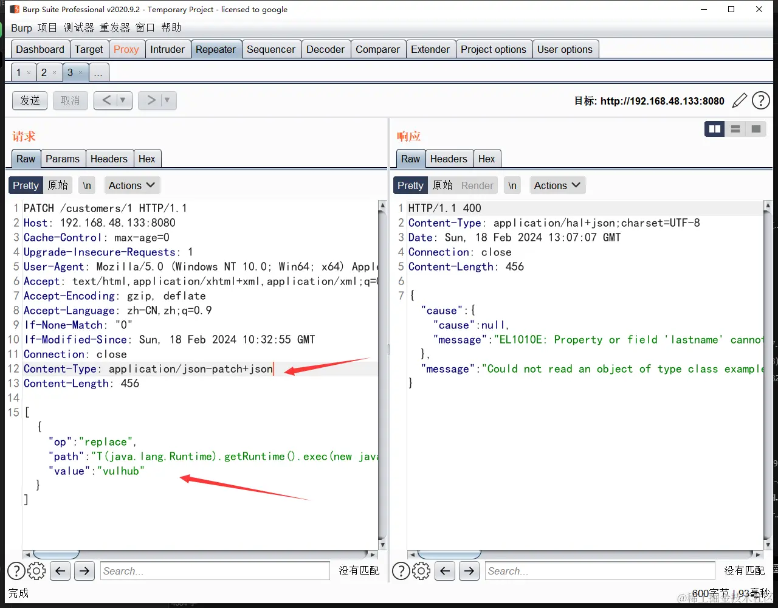Image resolution: width=778 pixels, height=608 pixels.
Task: Go to previous match in request search
Action: pyautogui.click(x=60, y=571)
